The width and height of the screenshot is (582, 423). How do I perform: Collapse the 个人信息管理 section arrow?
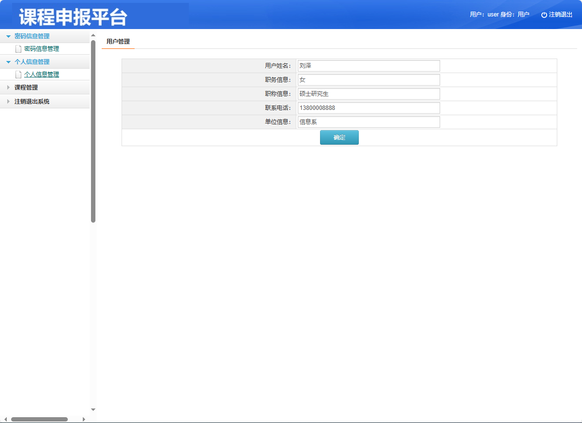8,61
